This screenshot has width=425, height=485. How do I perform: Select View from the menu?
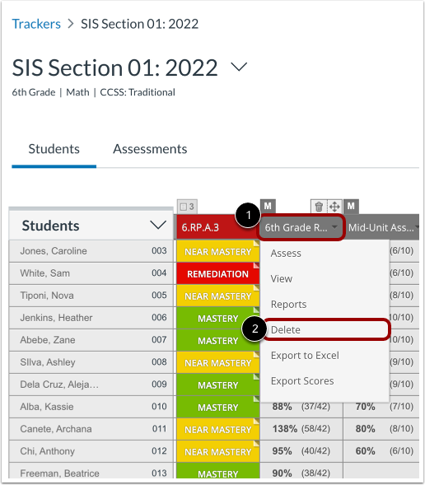pos(282,278)
